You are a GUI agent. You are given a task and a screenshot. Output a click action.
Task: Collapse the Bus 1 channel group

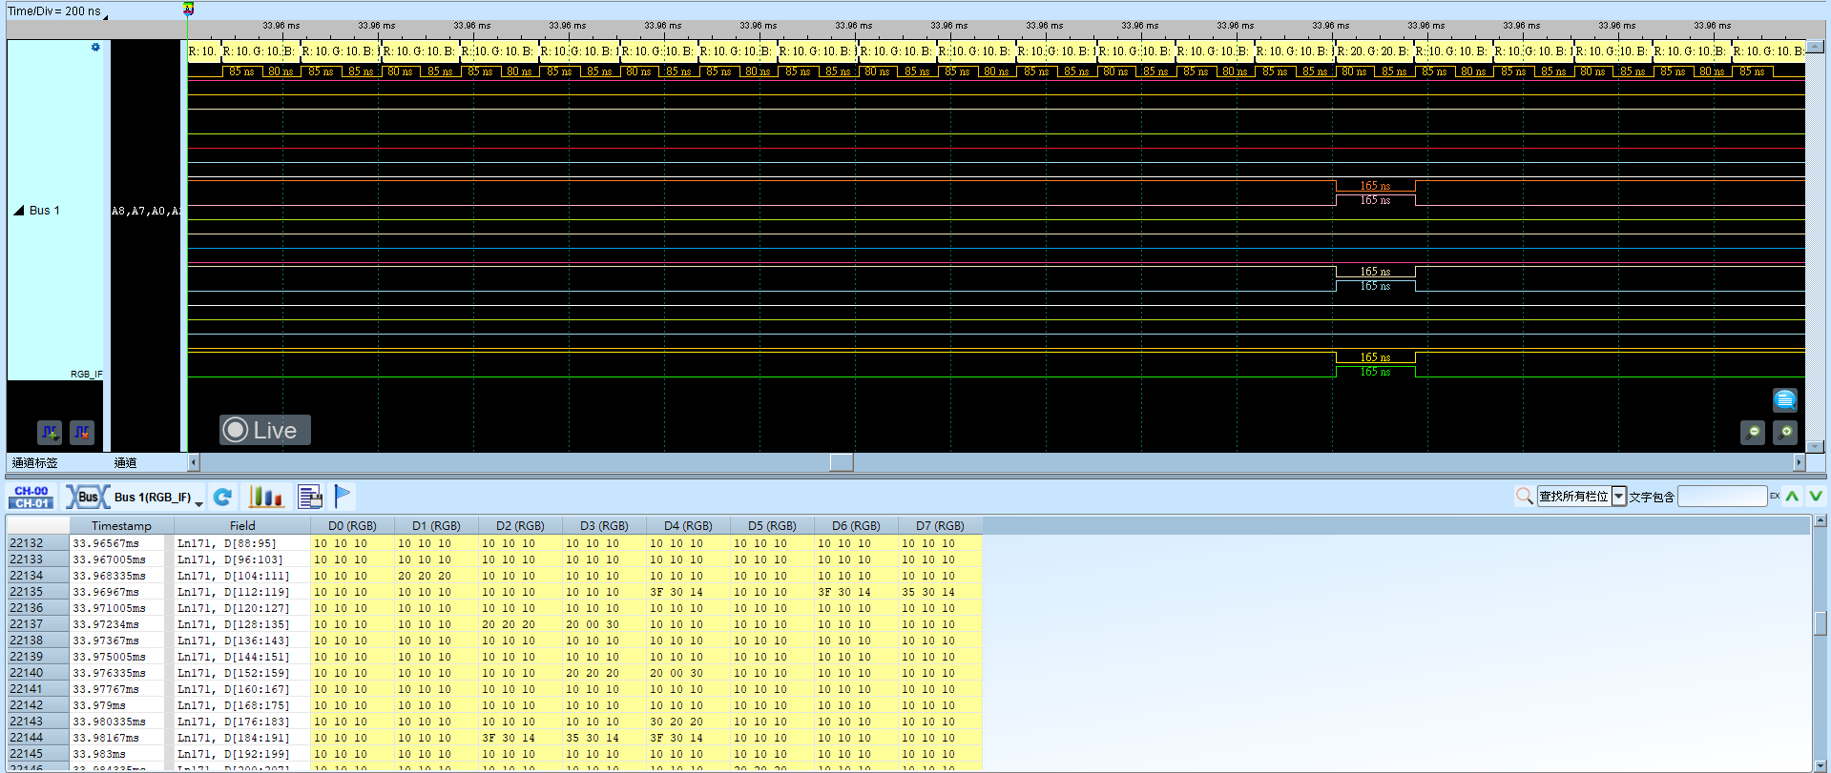[x=18, y=211]
